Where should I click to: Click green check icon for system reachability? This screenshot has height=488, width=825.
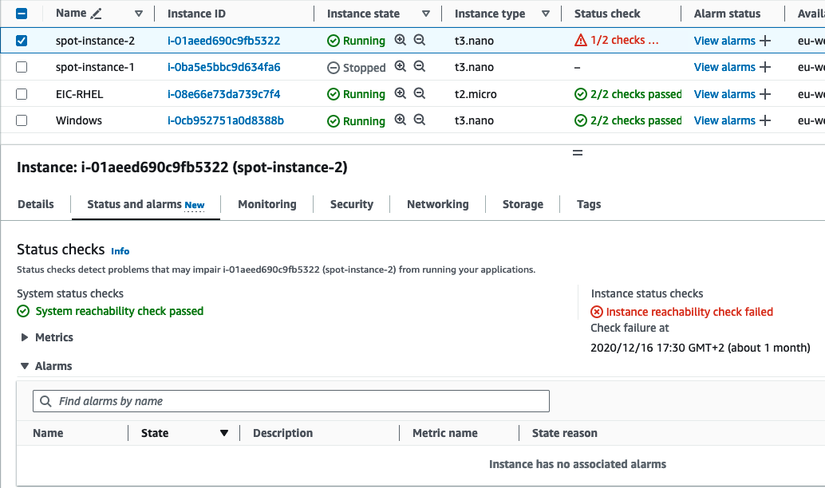[x=23, y=311]
